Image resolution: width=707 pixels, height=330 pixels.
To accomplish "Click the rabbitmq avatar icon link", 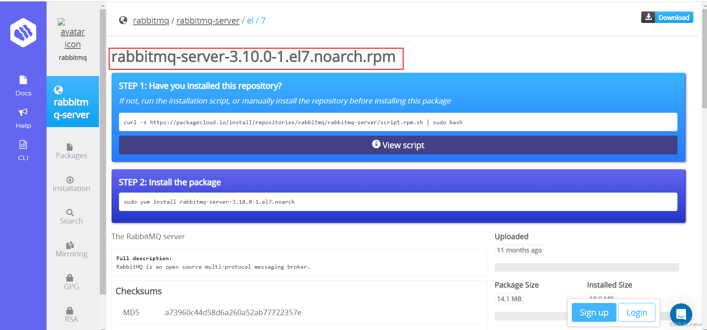I will click(72, 34).
